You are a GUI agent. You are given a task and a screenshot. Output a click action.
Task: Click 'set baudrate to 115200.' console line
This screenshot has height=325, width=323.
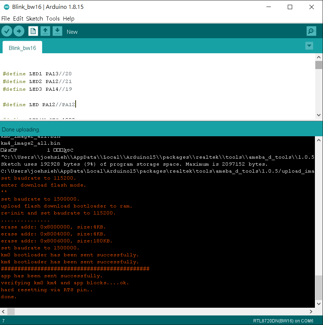39,178
